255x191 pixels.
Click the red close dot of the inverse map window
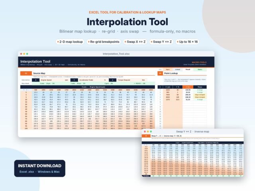[145, 132]
